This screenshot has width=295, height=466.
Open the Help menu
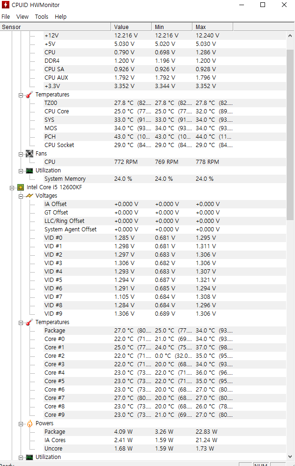pyautogui.click(x=60, y=17)
